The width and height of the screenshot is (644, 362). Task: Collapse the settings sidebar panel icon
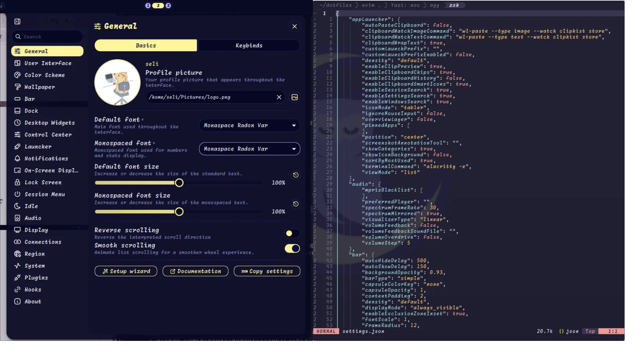(x=17, y=21)
